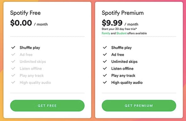Click the greyed Unlimited skips checkmark in Free plan
The height and width of the screenshot is (121, 186).
coord(13,62)
